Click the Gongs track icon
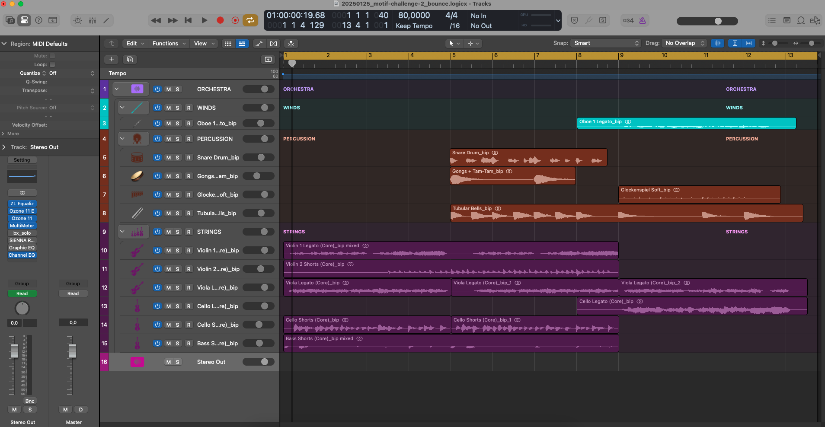Image resolution: width=825 pixels, height=427 pixels. (x=137, y=176)
